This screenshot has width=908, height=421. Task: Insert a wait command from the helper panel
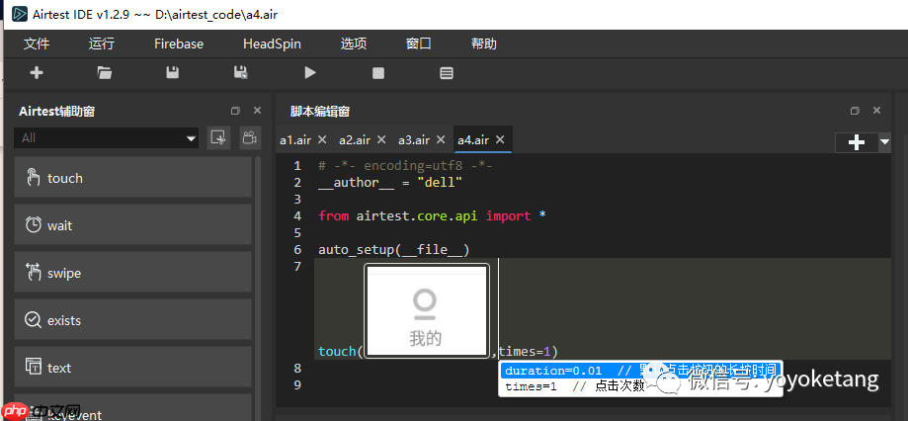coord(132,225)
